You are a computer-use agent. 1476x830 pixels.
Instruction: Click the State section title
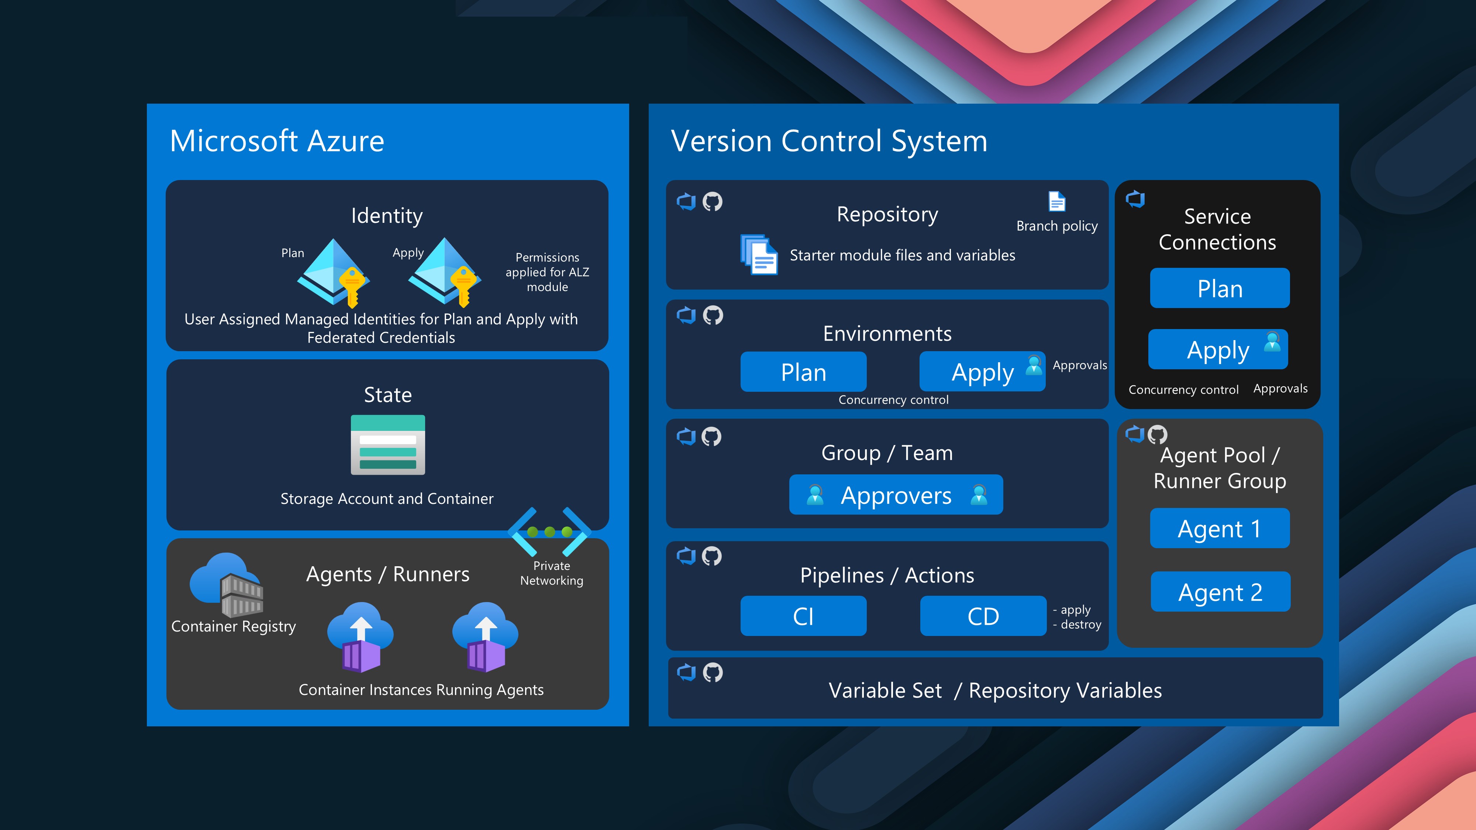[x=388, y=395]
